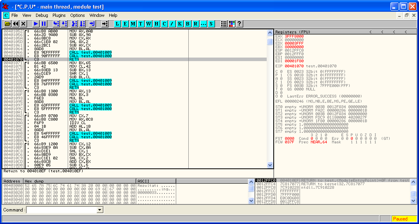Show Call stack with the K button
Image resolution: width=419 pixels, height=224 pixels.
180,24
